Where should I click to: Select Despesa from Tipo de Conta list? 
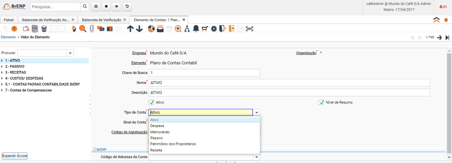click(x=157, y=126)
